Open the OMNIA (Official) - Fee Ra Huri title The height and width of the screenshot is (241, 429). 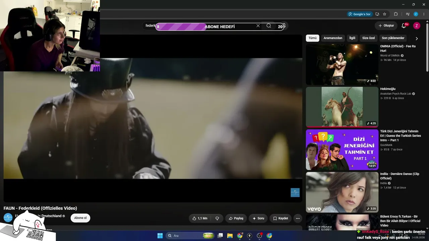[398, 49]
